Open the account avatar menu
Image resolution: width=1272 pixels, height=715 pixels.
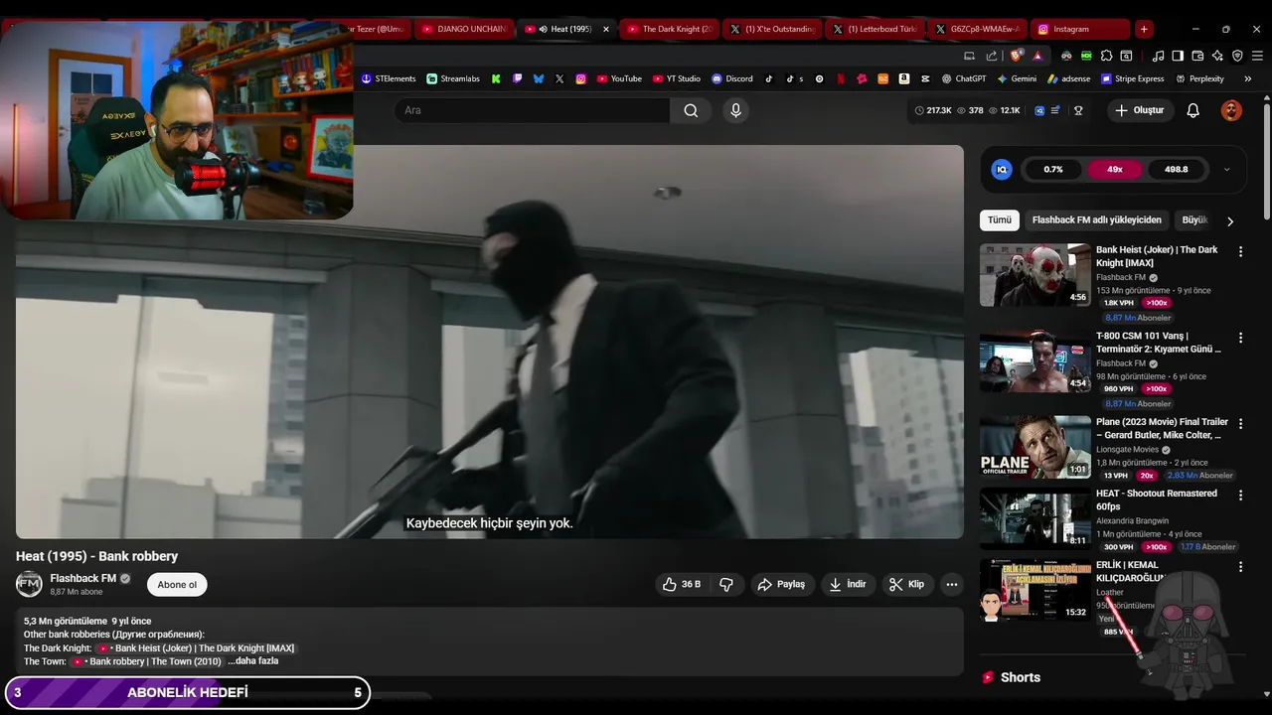(x=1231, y=110)
